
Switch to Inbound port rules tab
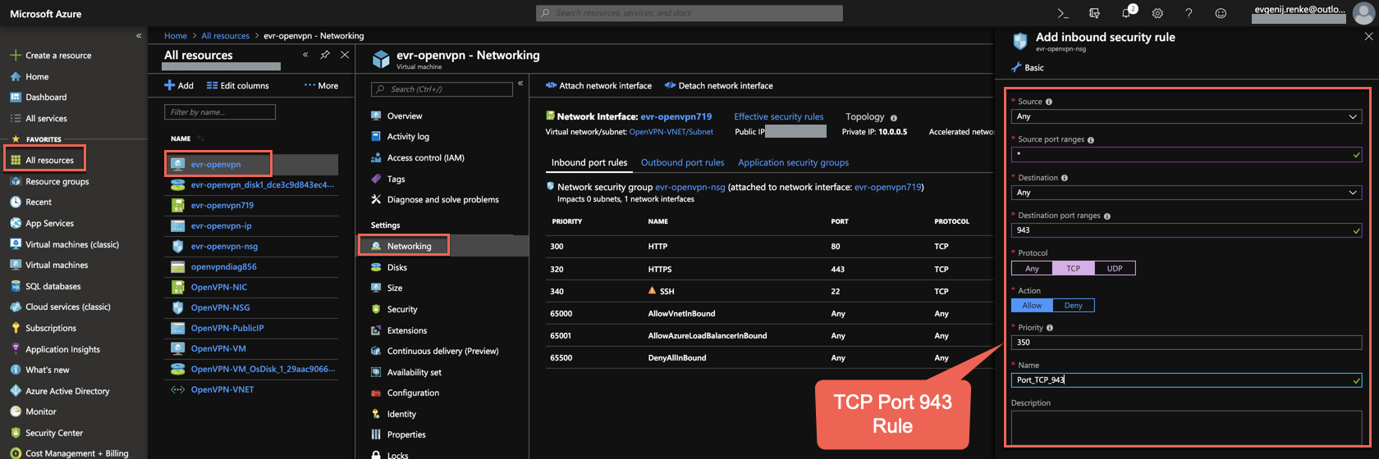point(589,162)
